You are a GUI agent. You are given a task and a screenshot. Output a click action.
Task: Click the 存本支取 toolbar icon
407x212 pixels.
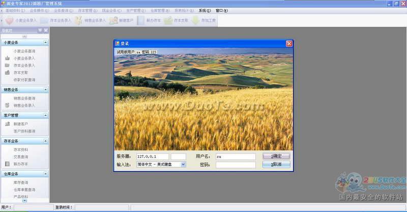point(168,21)
